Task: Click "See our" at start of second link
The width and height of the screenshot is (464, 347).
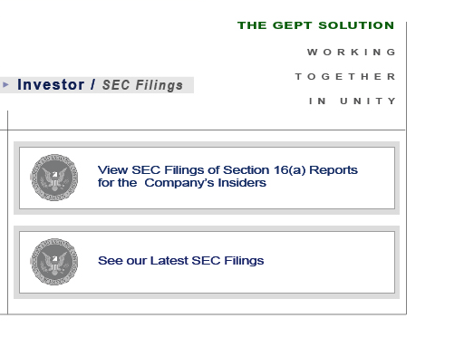Action: point(122,261)
